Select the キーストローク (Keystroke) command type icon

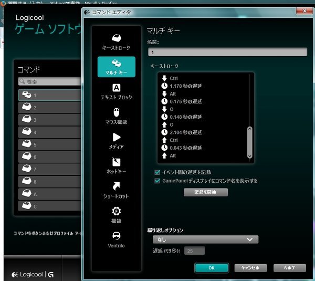pos(117,38)
